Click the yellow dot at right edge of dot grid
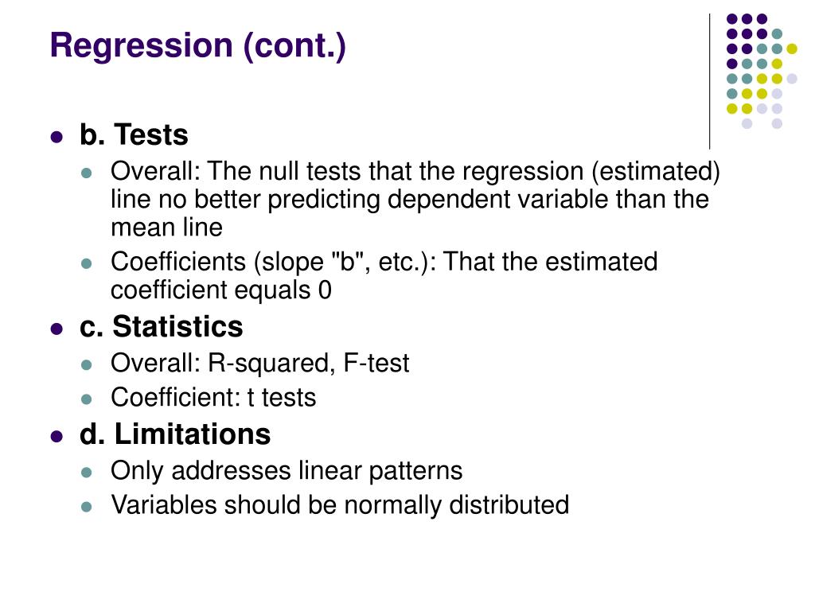815x611 pixels. (x=792, y=49)
